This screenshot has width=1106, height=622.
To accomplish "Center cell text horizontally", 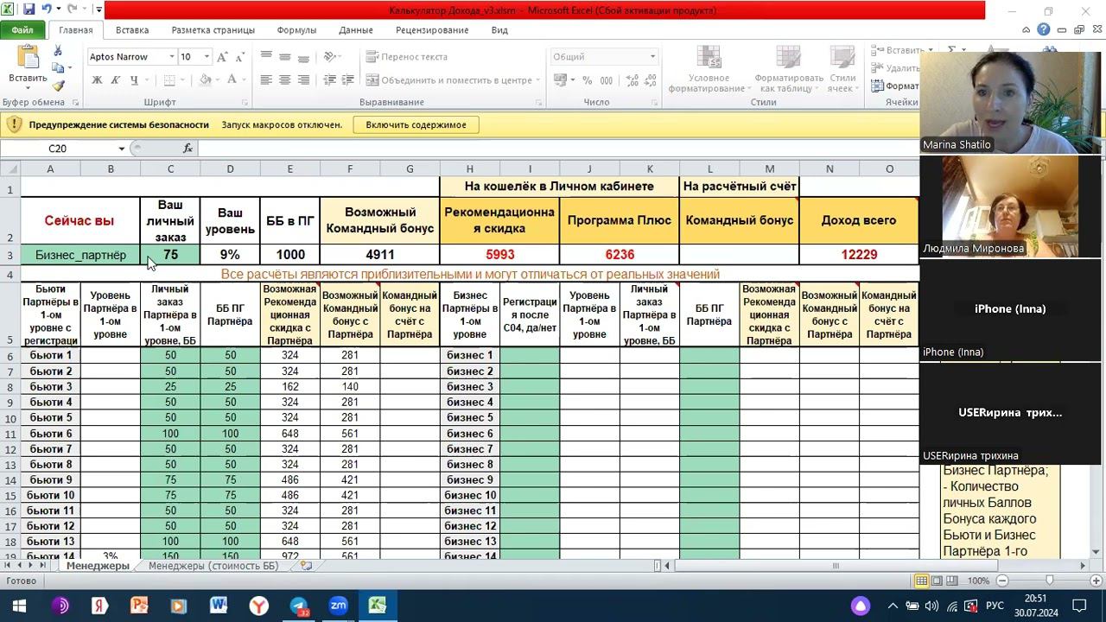I will (284, 80).
